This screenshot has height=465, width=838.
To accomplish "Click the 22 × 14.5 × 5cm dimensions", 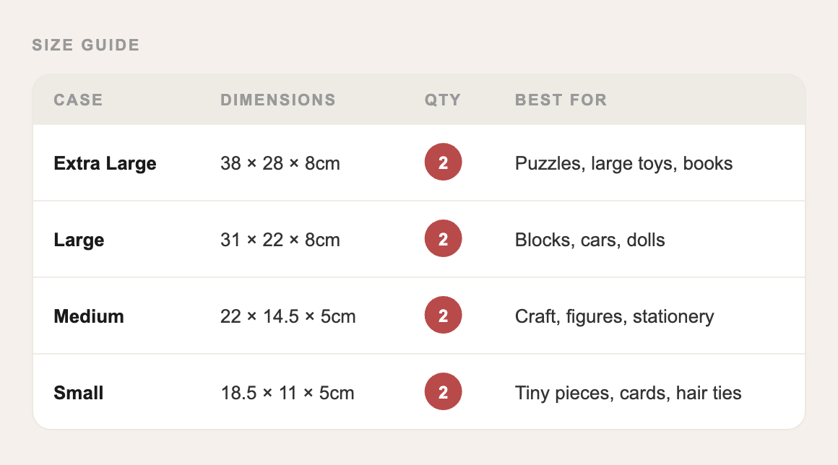I will click(x=288, y=316).
